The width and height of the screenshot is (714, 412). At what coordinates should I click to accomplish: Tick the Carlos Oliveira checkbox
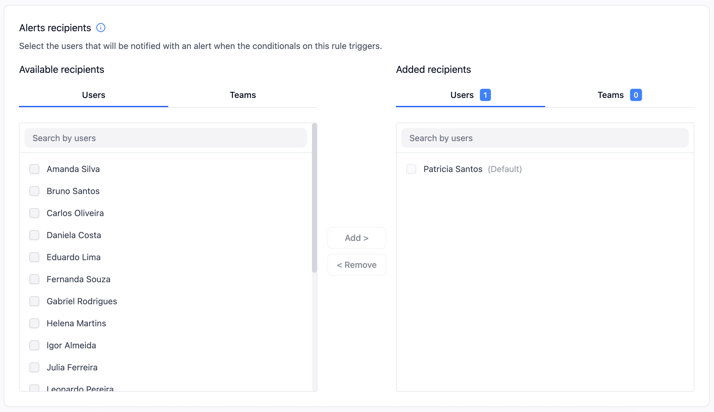[34, 213]
